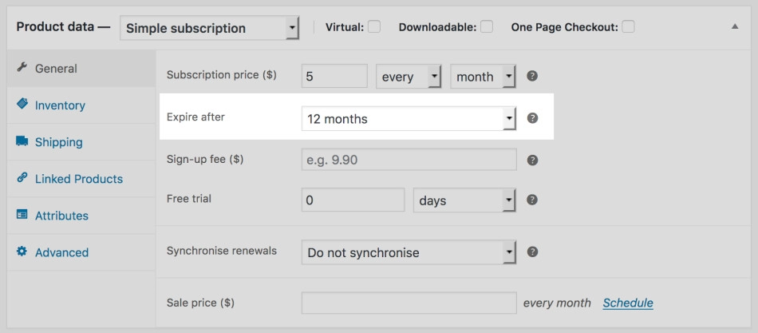Click the wrench icon beside General
Image resolution: width=758 pixels, height=333 pixels.
point(22,67)
